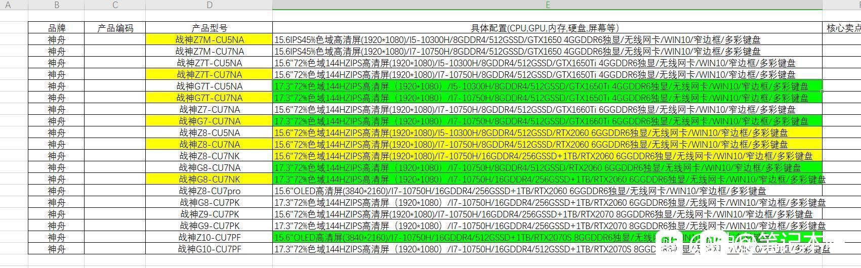Click the configuration cell for 战神G9-CU7PK
Image resolution: width=861 pixels, height=268 pixels.
[548, 226]
